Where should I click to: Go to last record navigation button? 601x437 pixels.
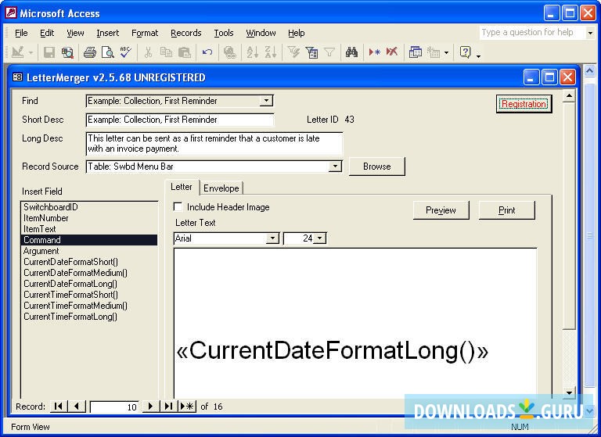pyautogui.click(x=168, y=406)
